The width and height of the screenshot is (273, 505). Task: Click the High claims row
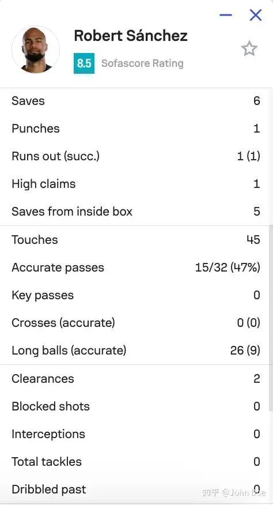click(x=135, y=184)
